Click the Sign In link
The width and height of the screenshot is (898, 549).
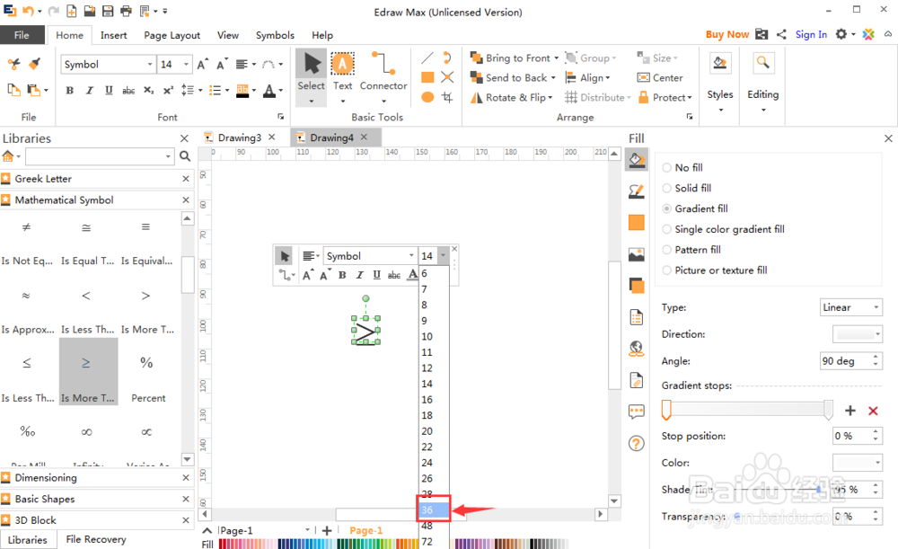[x=811, y=34]
